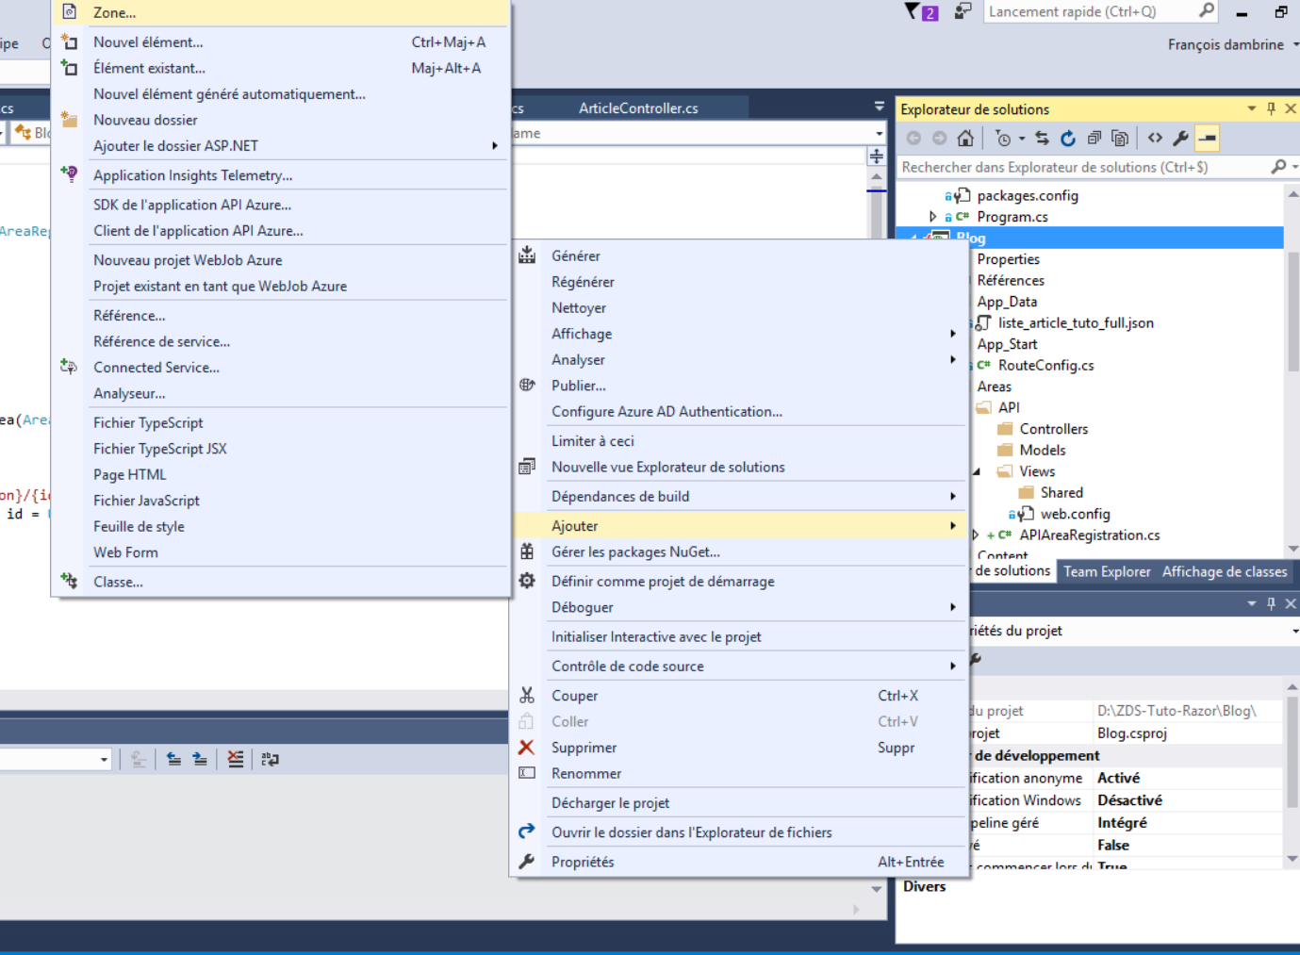The image size is (1300, 955).
Task: Click the Home icon in Solution Explorer
Action: [x=965, y=139]
